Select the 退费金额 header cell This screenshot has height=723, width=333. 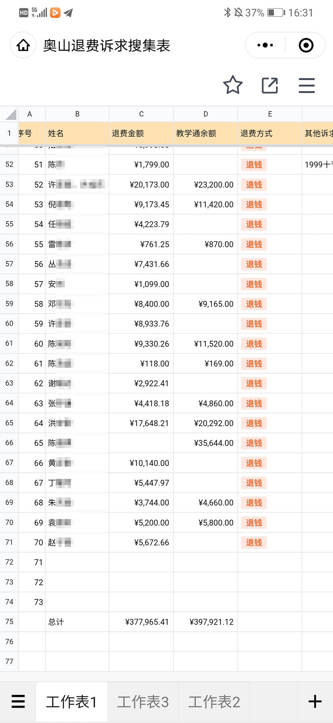click(x=141, y=133)
